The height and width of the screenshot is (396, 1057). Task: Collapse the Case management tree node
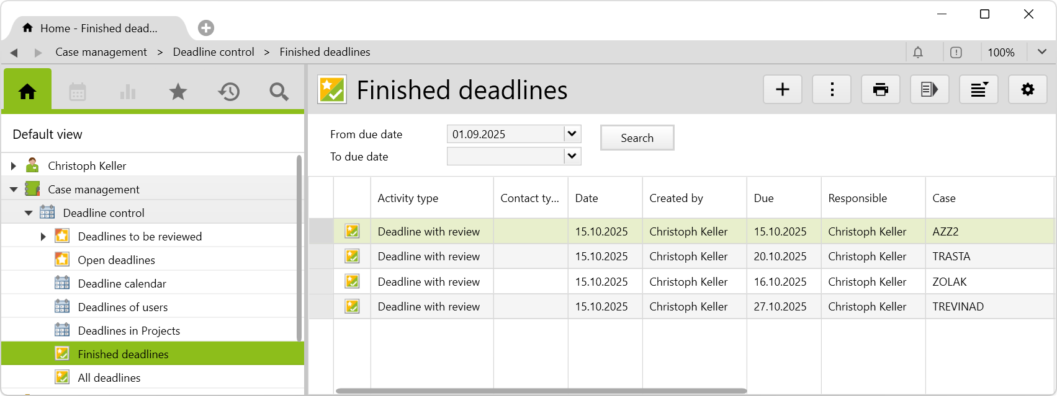14,190
